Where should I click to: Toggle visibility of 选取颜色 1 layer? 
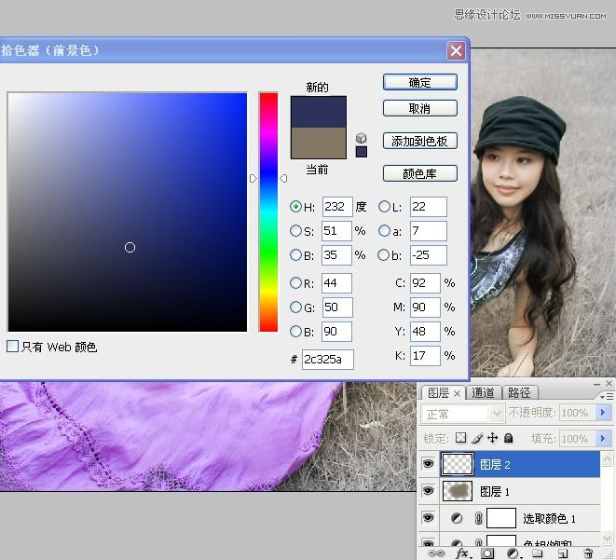(x=428, y=517)
